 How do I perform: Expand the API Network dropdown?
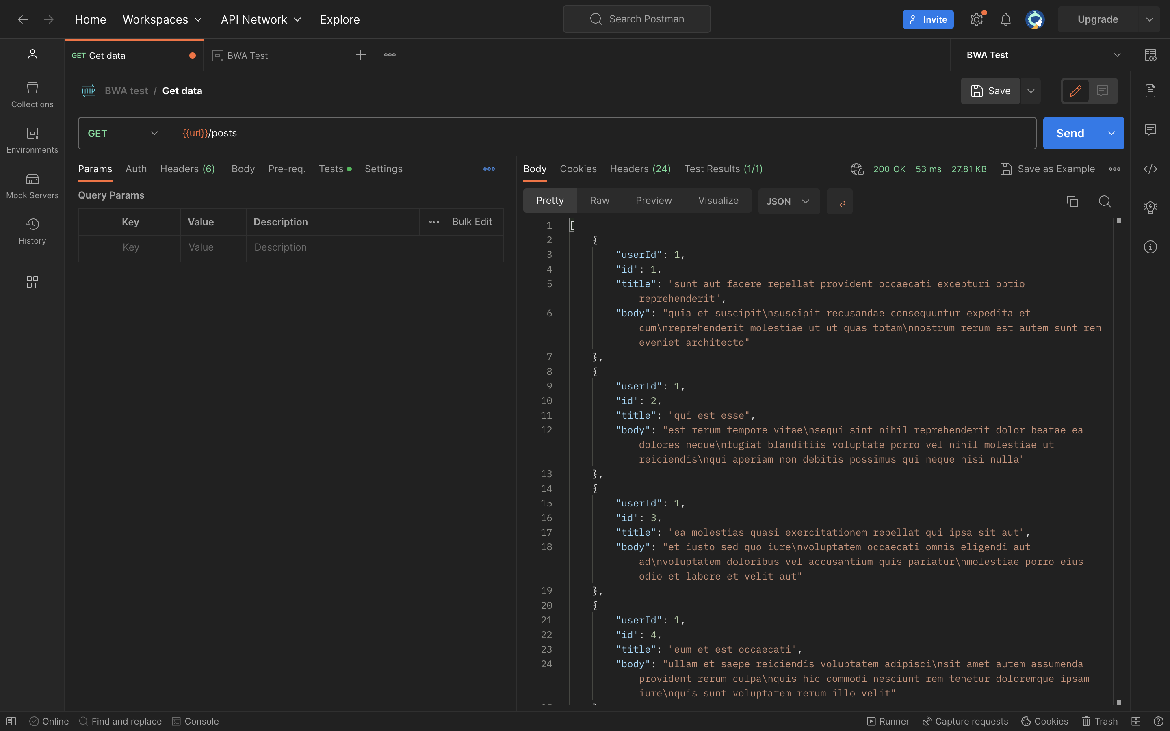pyautogui.click(x=261, y=19)
